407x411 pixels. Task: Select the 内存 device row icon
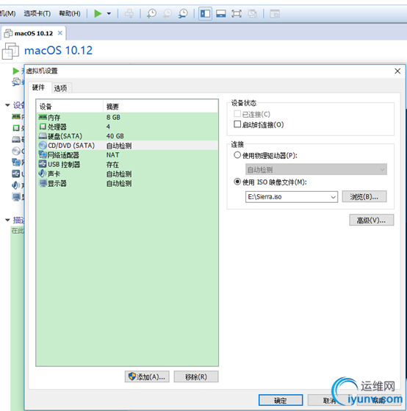coord(43,117)
